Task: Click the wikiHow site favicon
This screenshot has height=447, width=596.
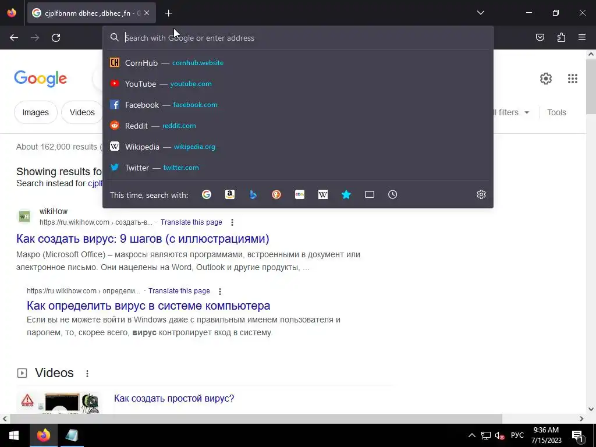Action: coord(24,217)
